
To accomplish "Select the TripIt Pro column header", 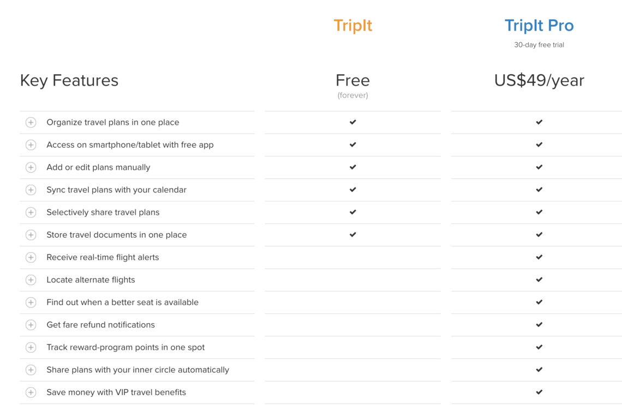I will [539, 25].
